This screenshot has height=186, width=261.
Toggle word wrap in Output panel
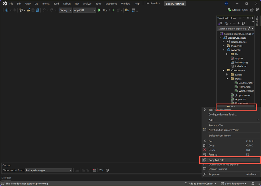(101, 170)
